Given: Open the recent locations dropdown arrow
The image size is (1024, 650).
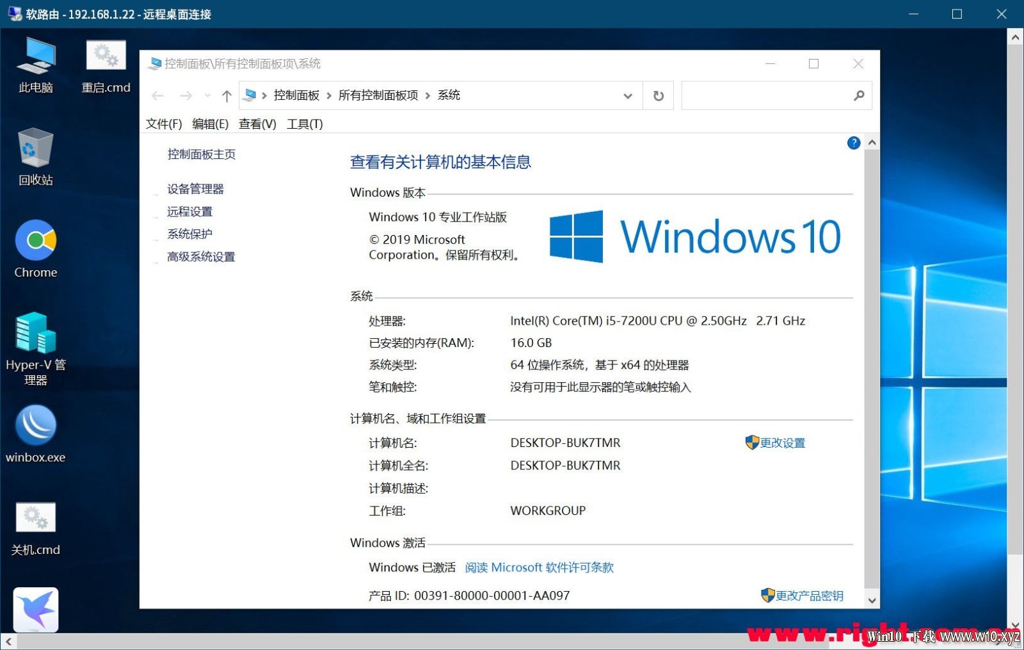Looking at the screenshot, I should pyautogui.click(x=207, y=96).
